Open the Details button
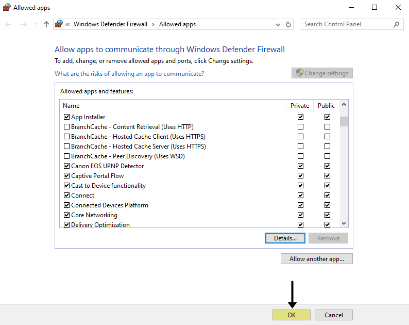 click(285, 238)
